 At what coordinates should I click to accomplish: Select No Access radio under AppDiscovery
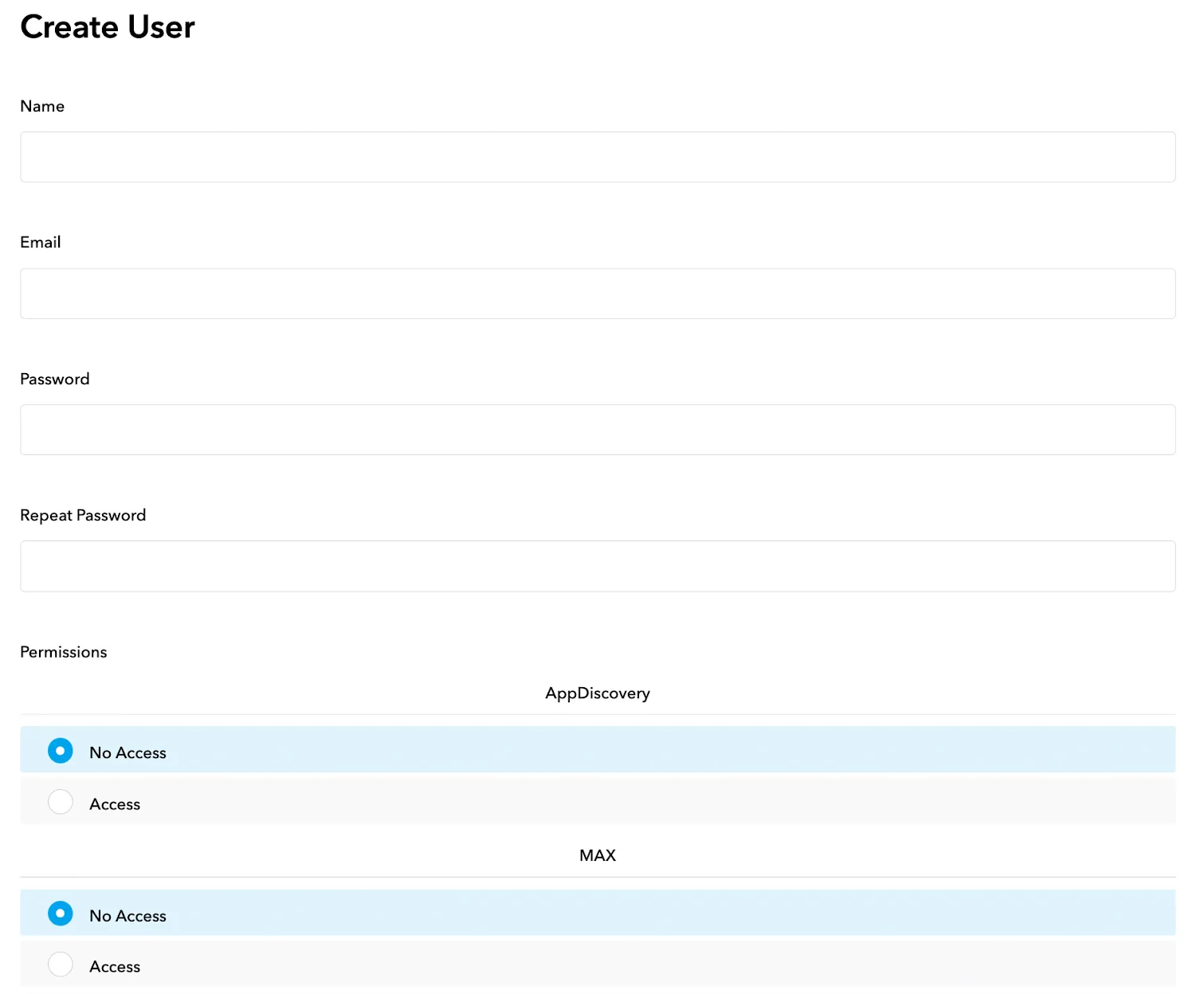click(61, 751)
